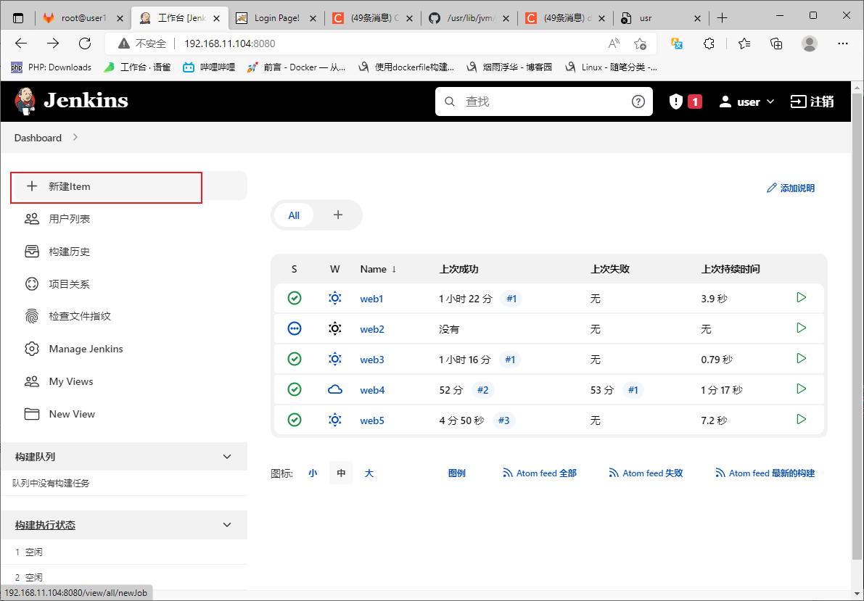Screen dimensions: 864x601
Task: Open the web4 job link
Action: [372, 390]
